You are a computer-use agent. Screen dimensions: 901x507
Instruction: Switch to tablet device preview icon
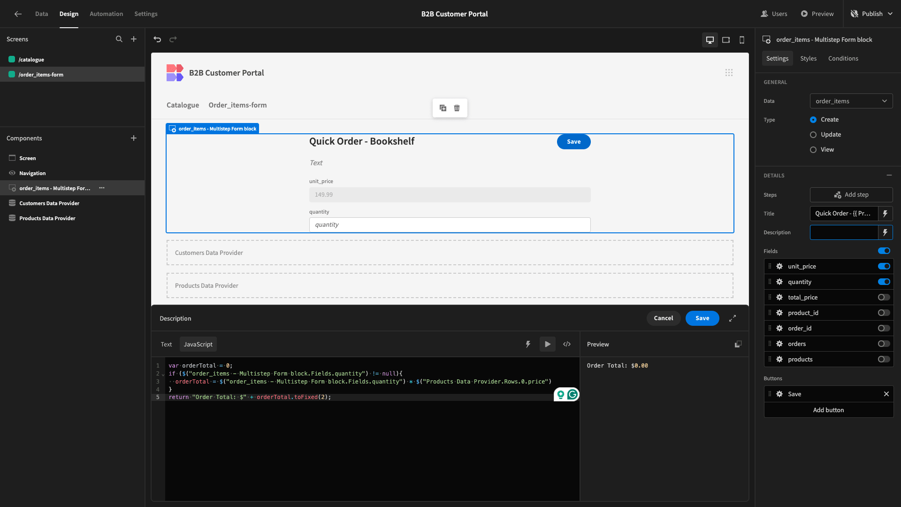point(726,40)
